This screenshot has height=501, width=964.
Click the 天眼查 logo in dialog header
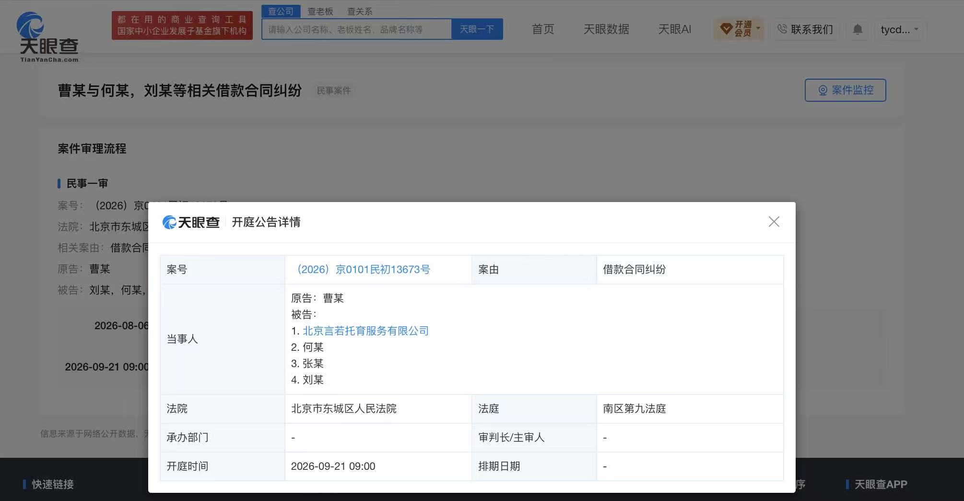click(x=191, y=222)
